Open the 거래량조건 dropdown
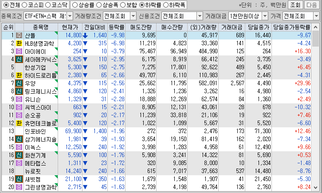 click(x=133, y=16)
